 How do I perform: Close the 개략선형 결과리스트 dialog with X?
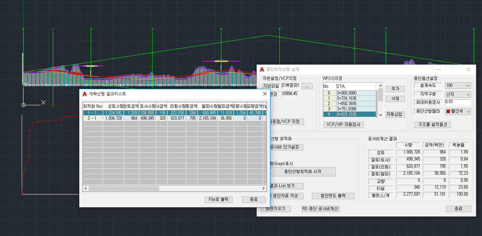[265, 94]
